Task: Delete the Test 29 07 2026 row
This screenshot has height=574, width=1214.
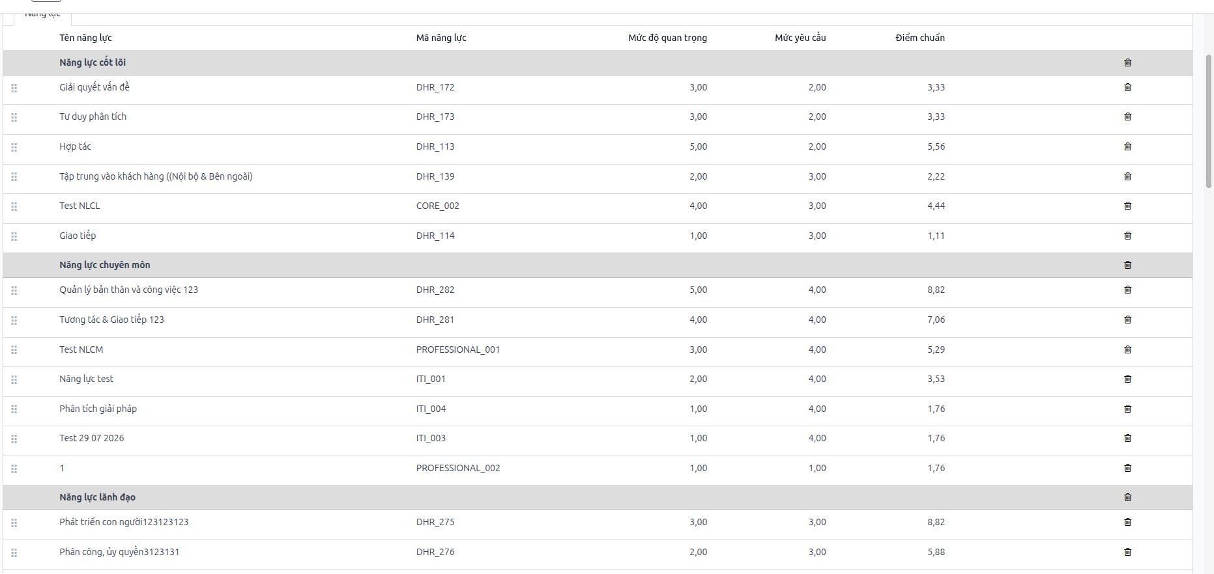Action: 1127,438
